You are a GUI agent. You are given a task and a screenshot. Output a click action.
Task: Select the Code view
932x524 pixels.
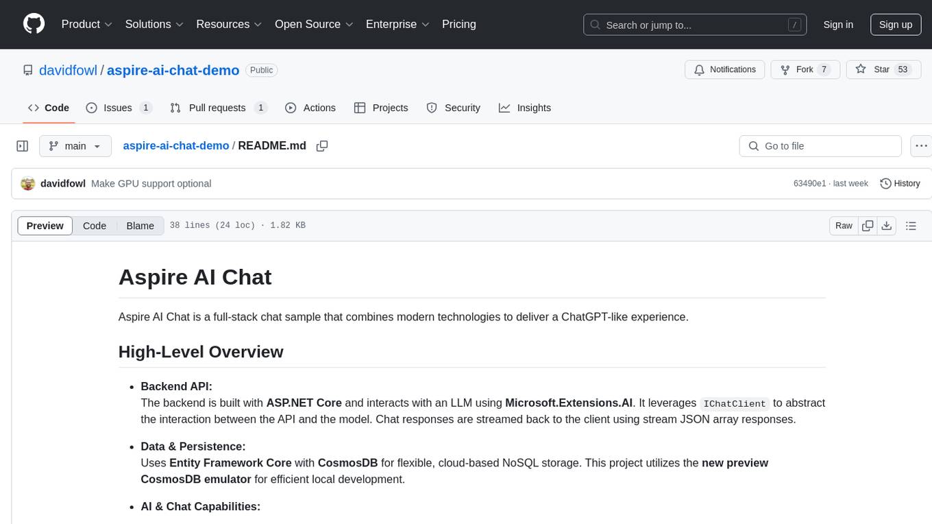point(95,226)
